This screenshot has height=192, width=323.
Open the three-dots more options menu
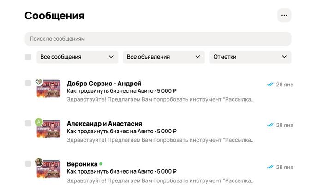point(284,15)
